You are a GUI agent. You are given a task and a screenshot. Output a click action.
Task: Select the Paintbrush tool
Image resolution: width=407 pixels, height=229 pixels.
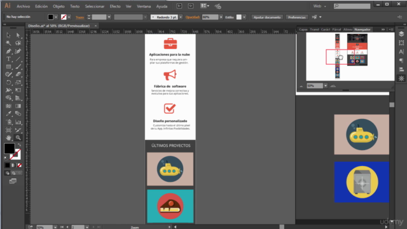coord(18,67)
